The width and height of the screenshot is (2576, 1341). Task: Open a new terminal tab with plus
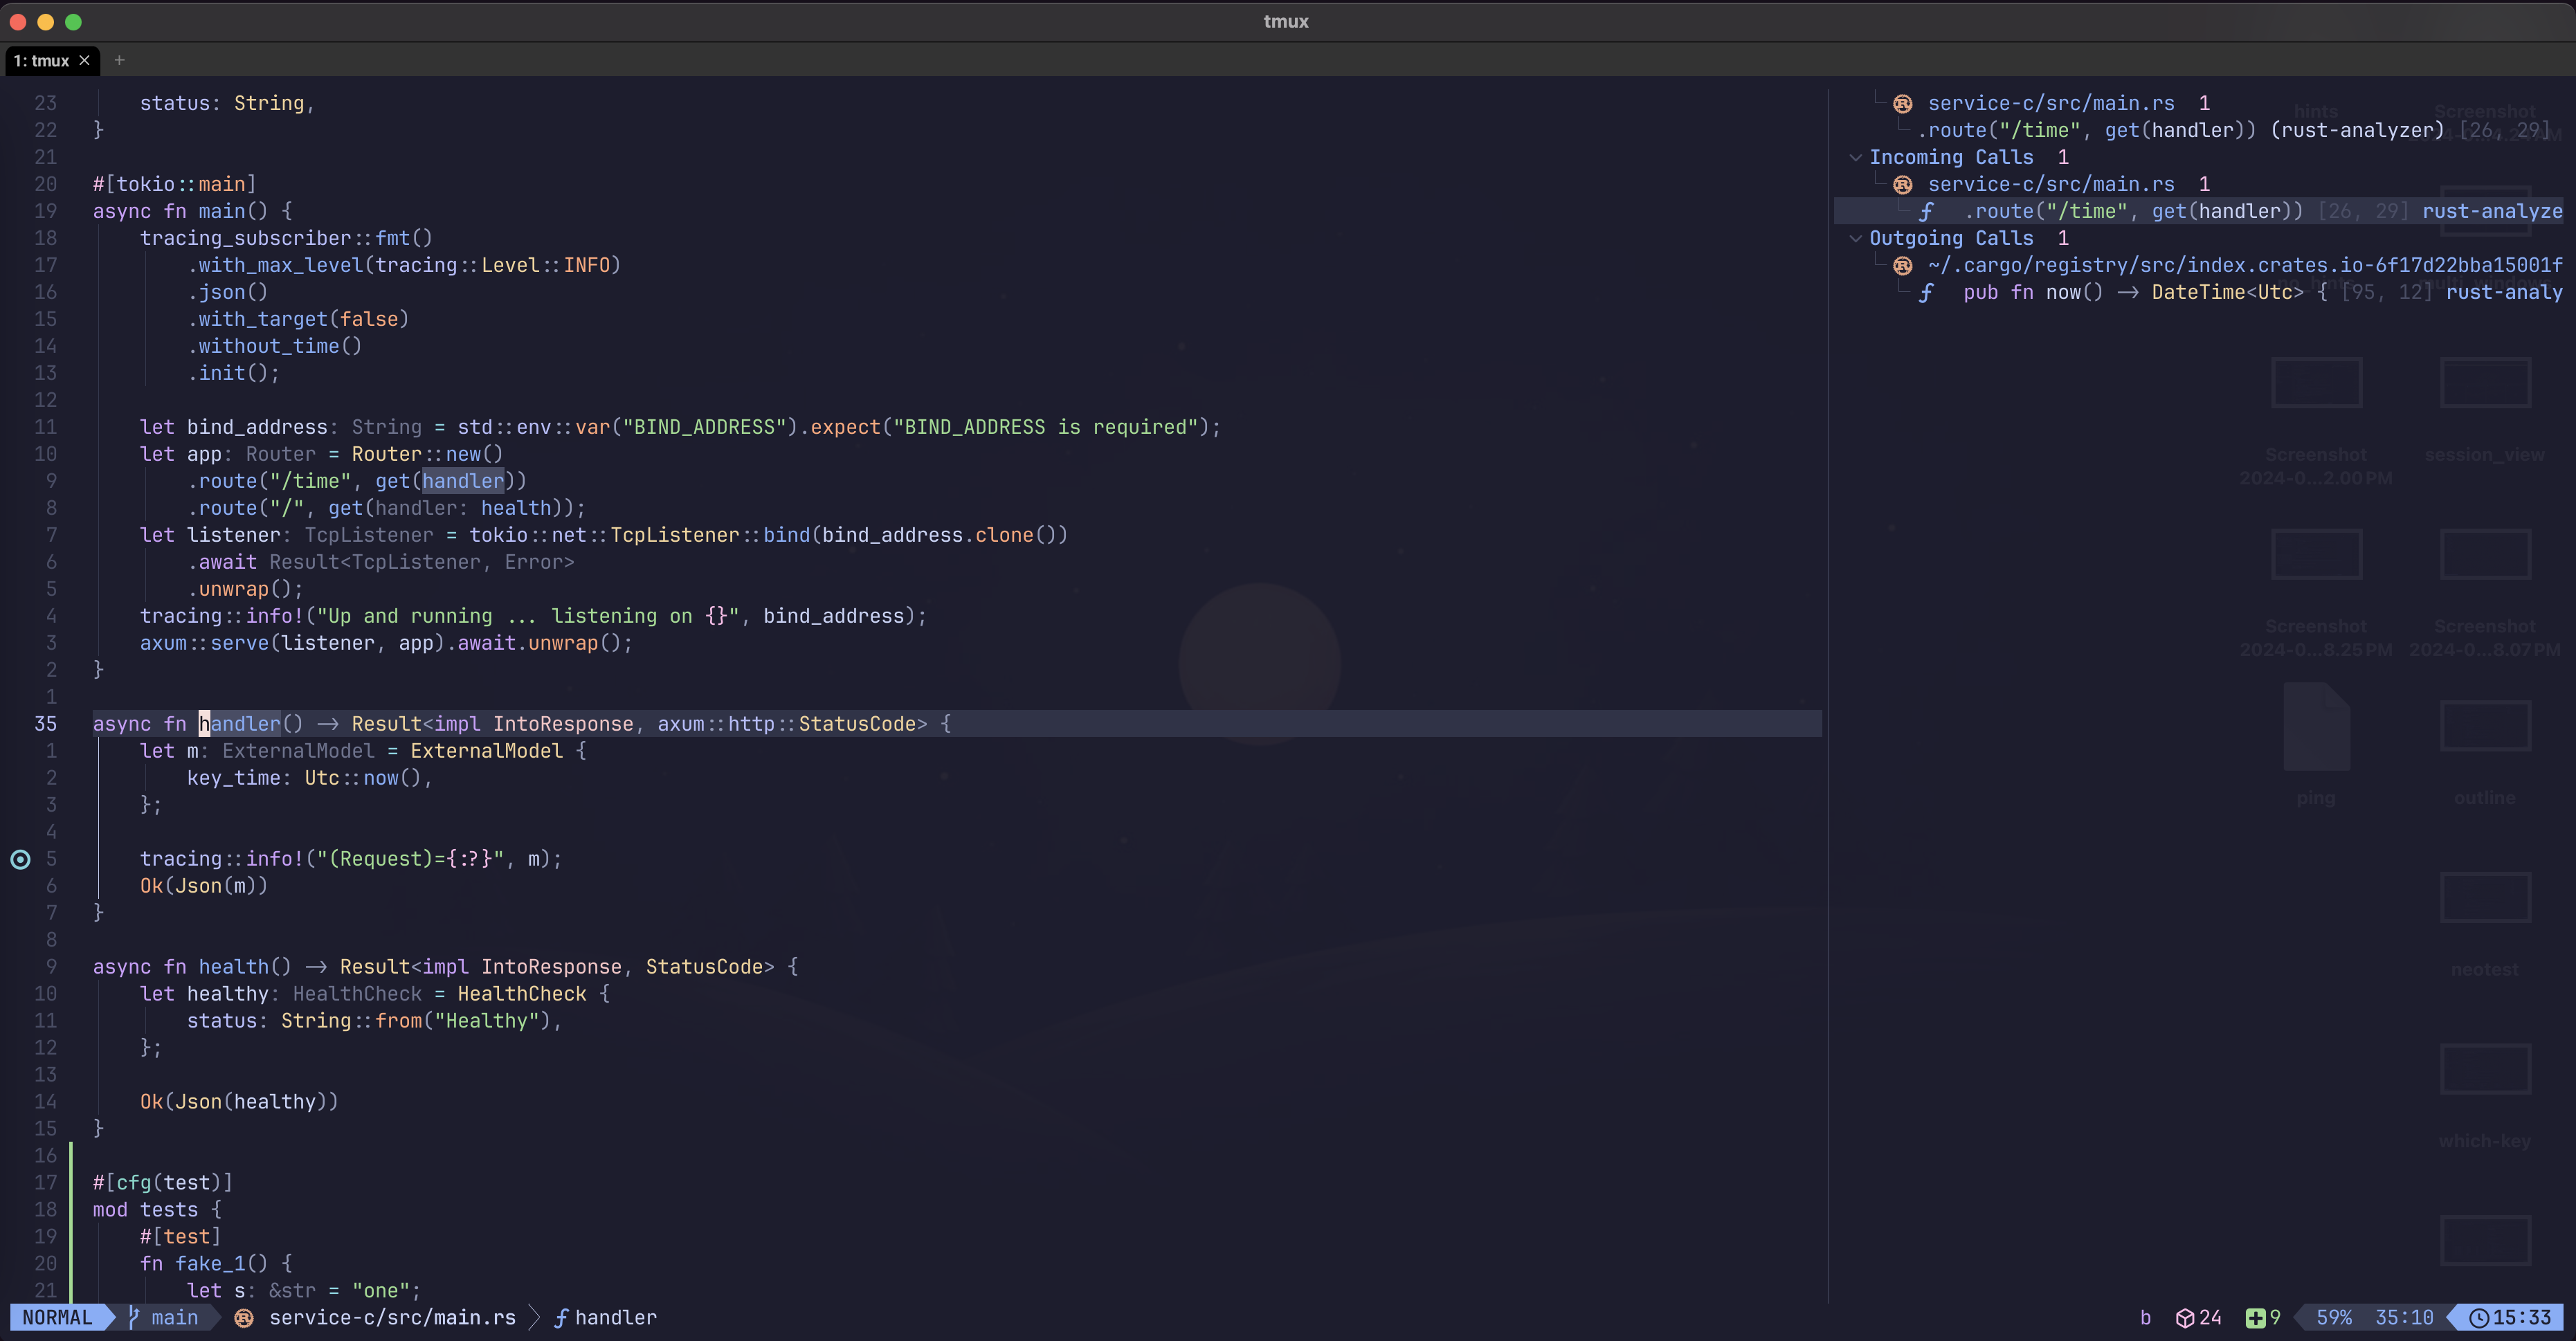(x=119, y=61)
